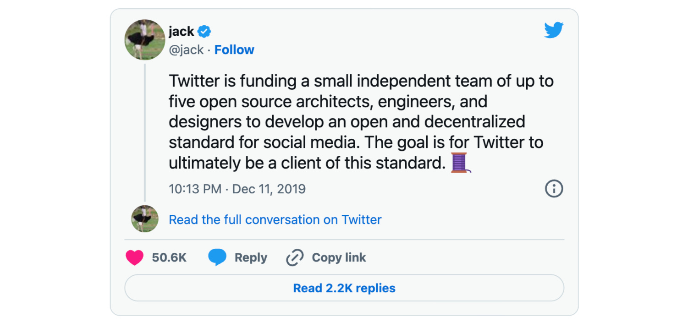Open the jack display name profile link

click(182, 32)
